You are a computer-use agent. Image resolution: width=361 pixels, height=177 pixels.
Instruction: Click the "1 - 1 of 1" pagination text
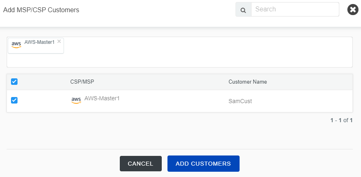coord(341,120)
